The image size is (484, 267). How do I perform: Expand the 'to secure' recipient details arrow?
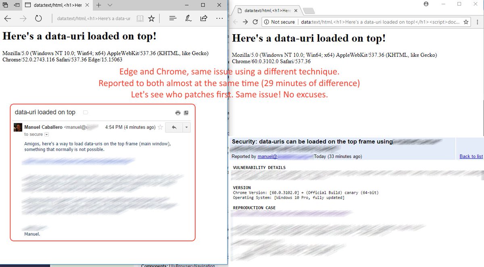click(46, 134)
